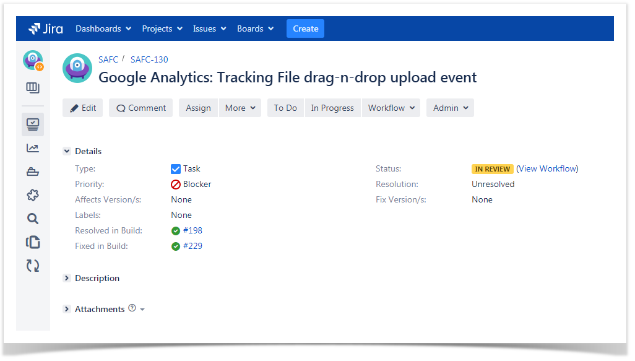Open the copy pages icon in sidebar

tap(33, 242)
